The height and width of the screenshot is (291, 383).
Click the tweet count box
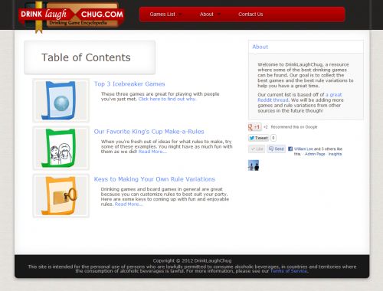coord(273,138)
